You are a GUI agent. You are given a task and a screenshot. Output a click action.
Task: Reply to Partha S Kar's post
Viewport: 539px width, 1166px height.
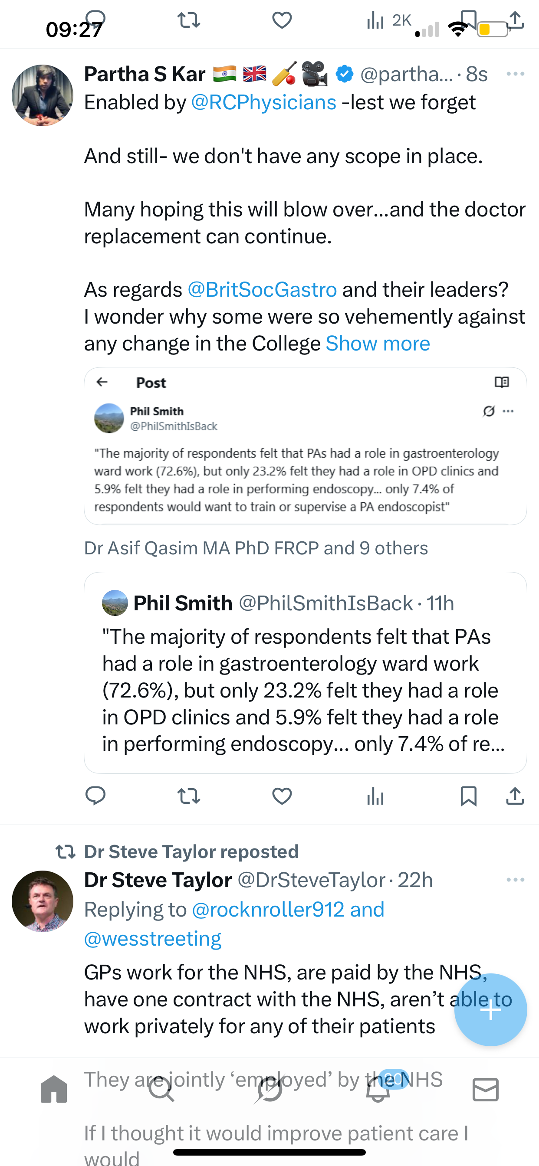[x=95, y=796]
